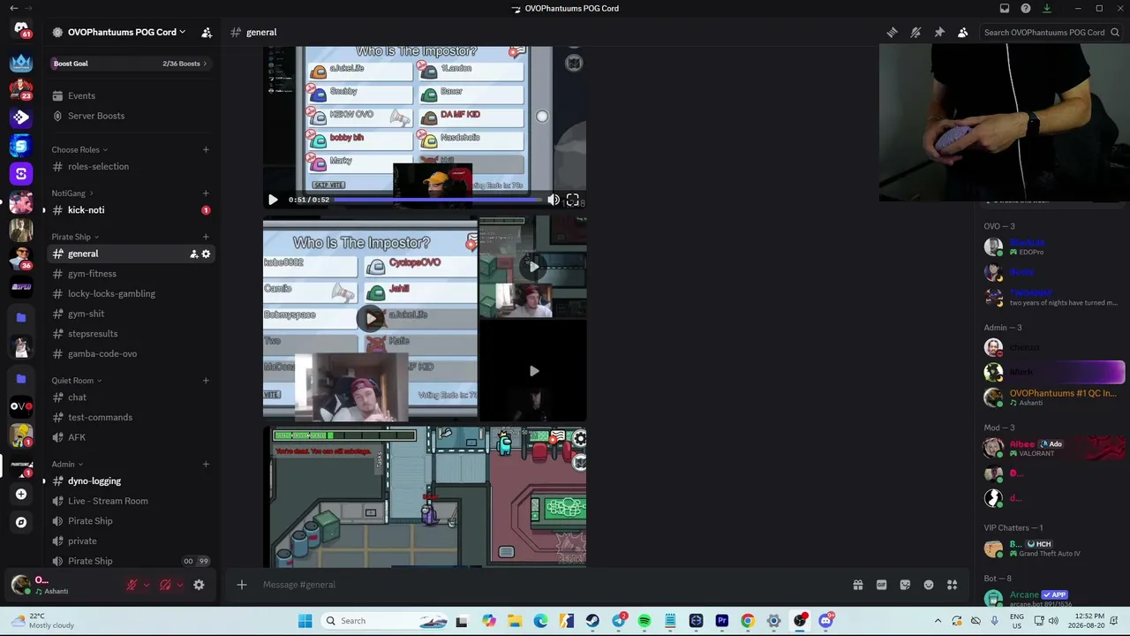Create channel in Choose Roles category
This screenshot has height=636, width=1130.
[x=206, y=150]
